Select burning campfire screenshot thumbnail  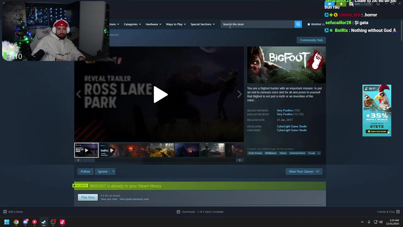[x=137, y=150]
